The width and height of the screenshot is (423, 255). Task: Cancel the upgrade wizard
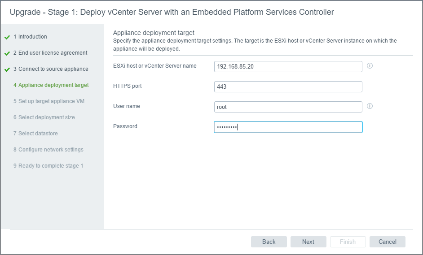(387, 242)
